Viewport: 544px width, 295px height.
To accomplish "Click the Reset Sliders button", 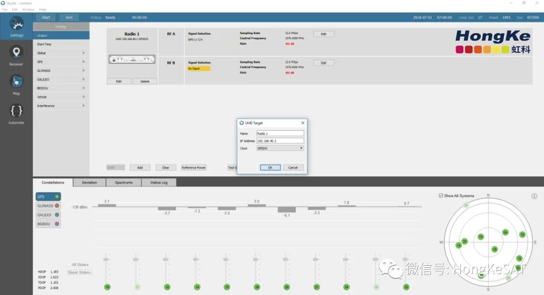I will click(x=79, y=272).
